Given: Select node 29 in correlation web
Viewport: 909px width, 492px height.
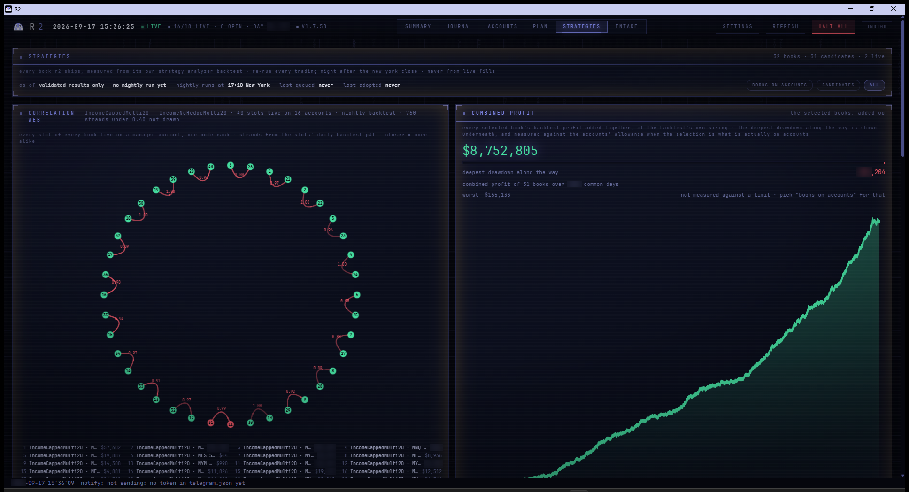Looking at the screenshot, I should 288,410.
